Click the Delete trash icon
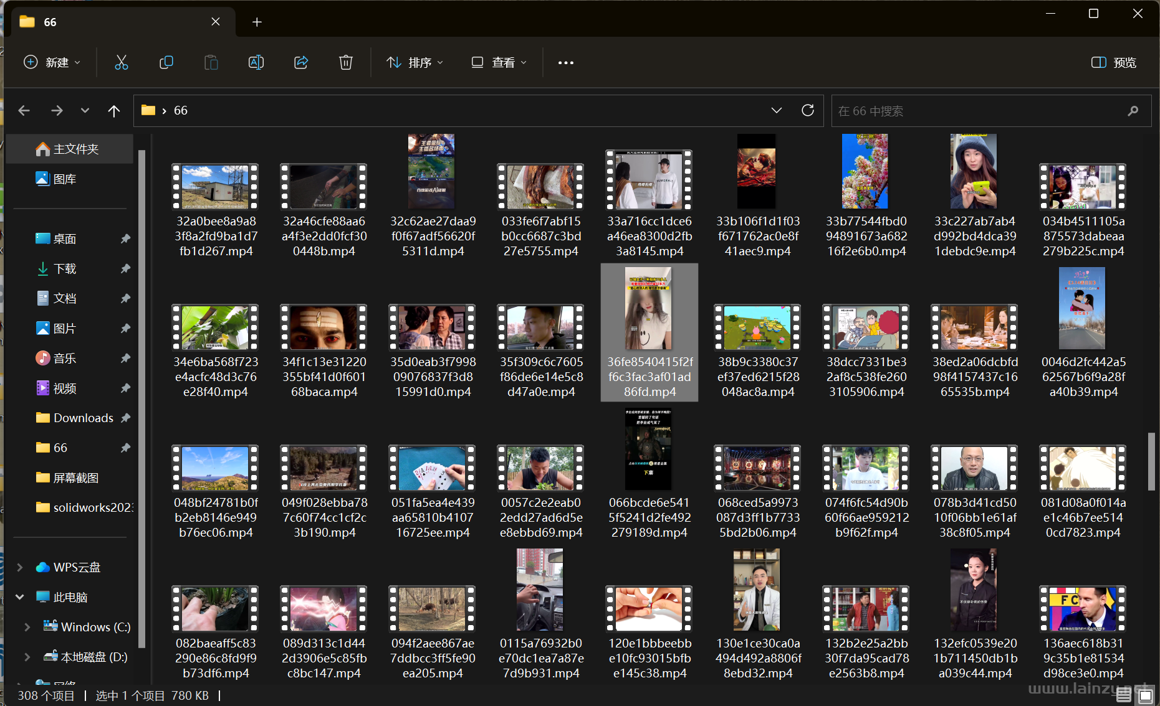This screenshot has width=1160, height=706. click(x=345, y=62)
